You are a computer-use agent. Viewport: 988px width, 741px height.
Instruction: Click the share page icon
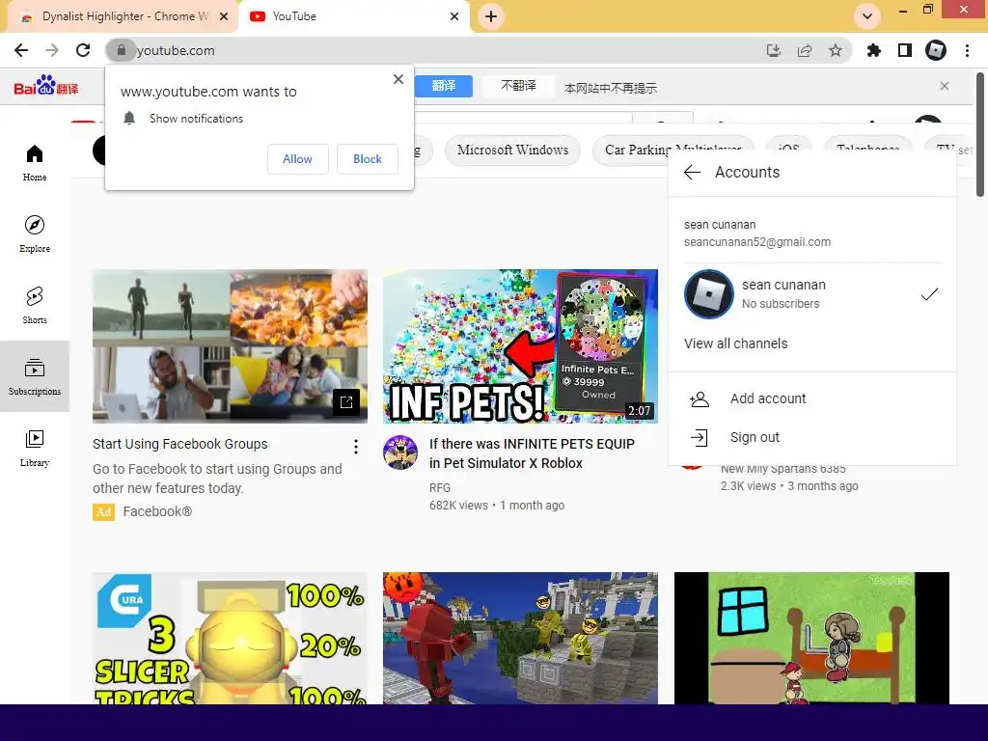805,50
